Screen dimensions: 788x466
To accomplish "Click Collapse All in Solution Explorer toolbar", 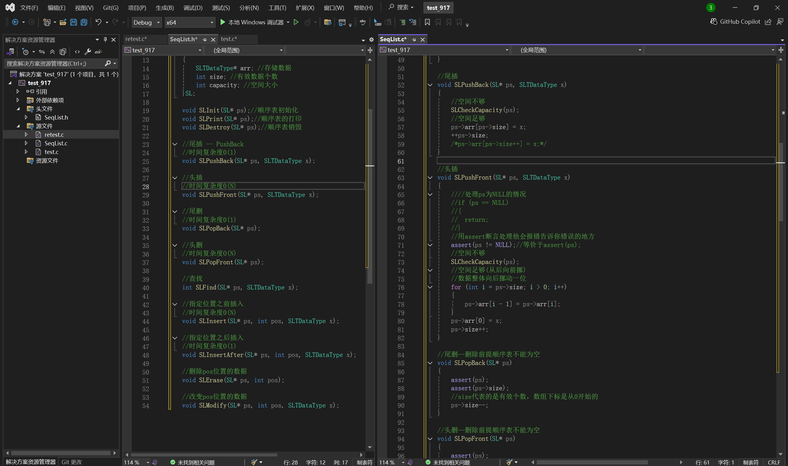I will 52,52.
